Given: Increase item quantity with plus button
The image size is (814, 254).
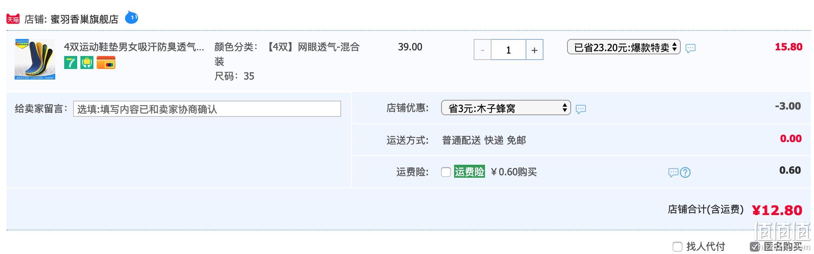Looking at the screenshot, I should coord(535,50).
